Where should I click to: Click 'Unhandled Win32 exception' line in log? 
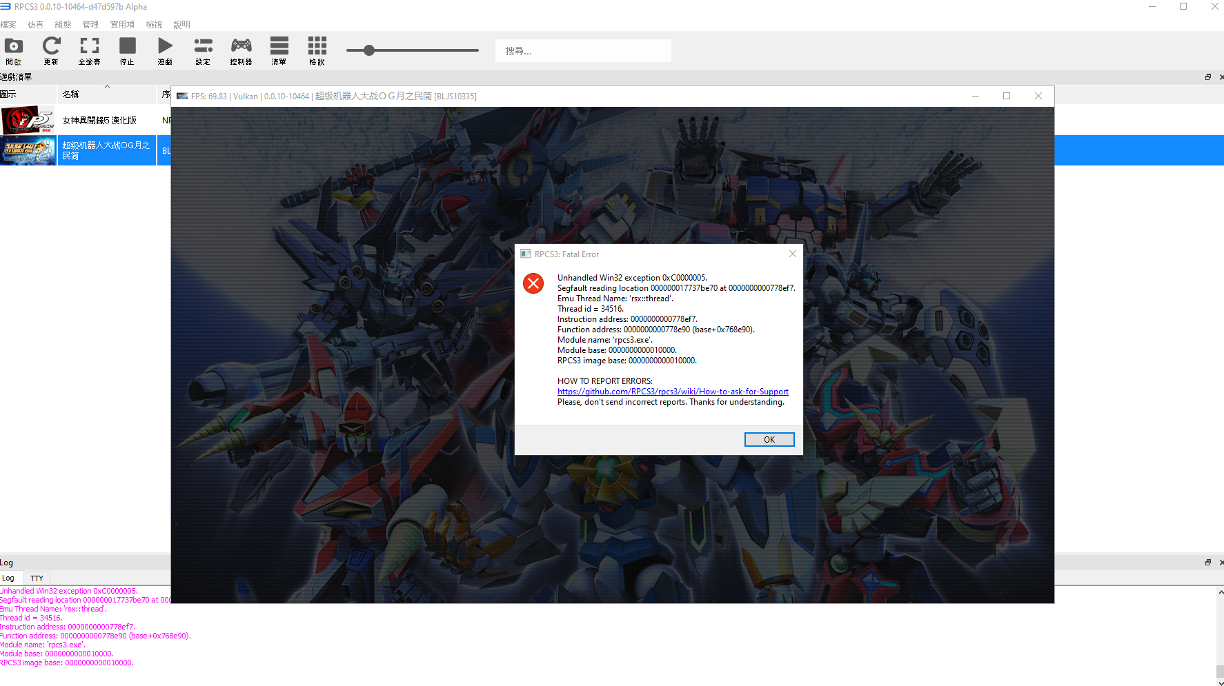(69, 592)
